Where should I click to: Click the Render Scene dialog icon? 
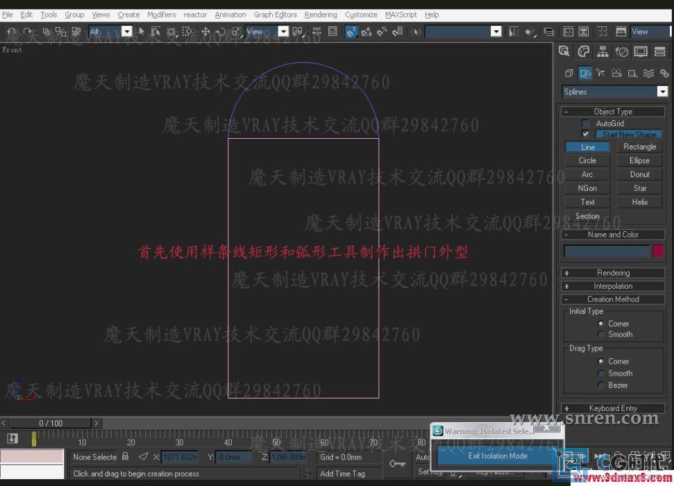pyautogui.click(x=621, y=32)
